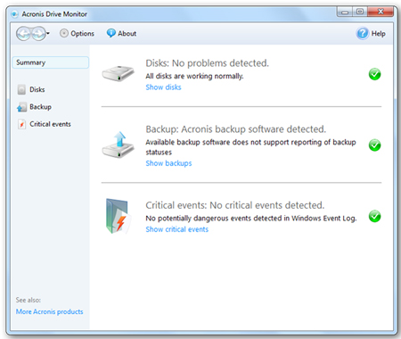Click the critical events folder icon

[x=119, y=216]
